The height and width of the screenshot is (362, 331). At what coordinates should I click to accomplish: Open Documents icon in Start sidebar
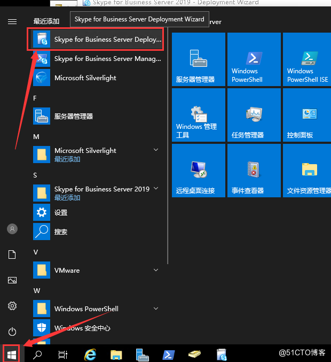pos(12,255)
